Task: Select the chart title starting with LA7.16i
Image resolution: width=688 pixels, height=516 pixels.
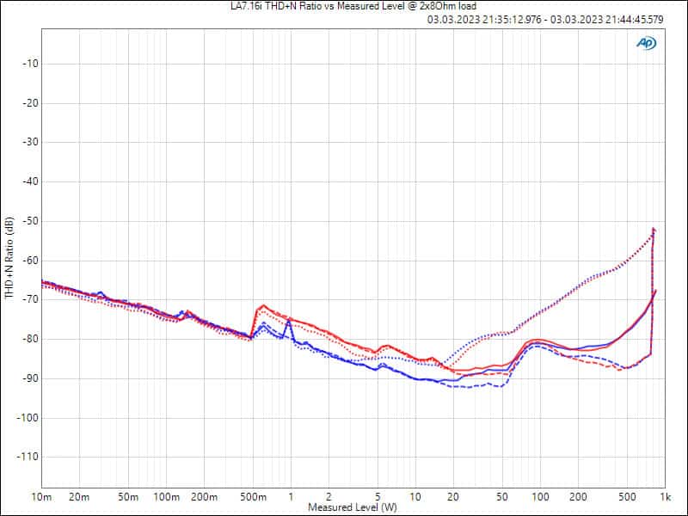Action: coord(344,7)
